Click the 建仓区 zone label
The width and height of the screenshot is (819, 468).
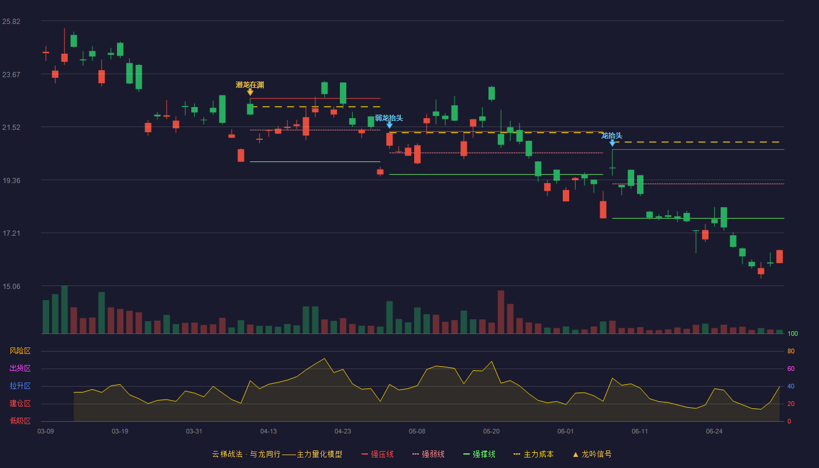(20, 404)
